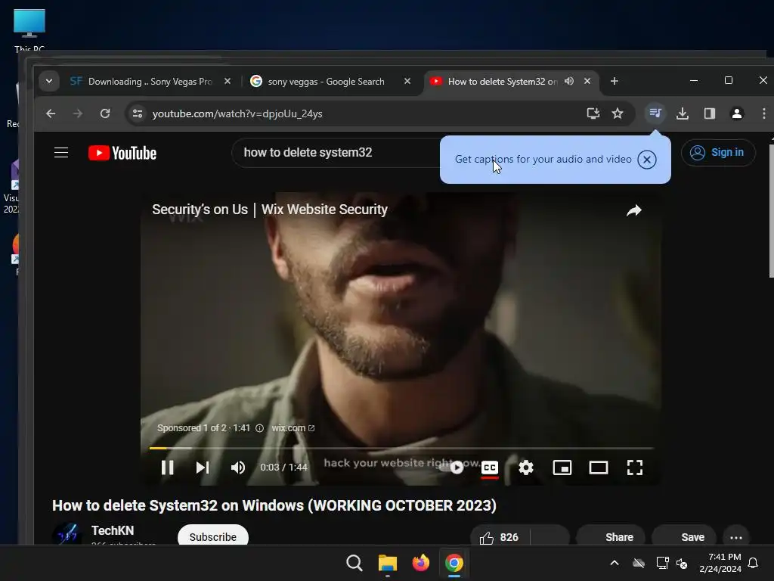Seek on the video progress bar
The image size is (774, 581).
(402, 448)
